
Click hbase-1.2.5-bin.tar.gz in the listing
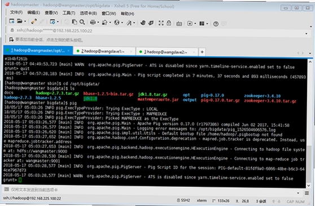coord(108,94)
